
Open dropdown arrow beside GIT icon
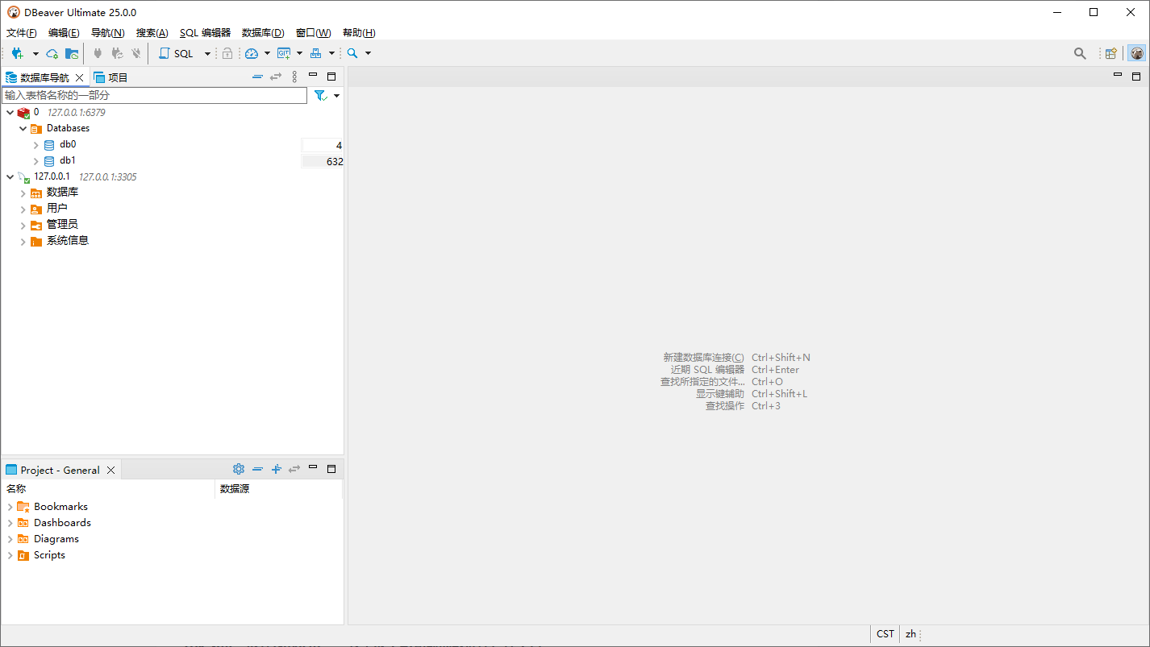click(299, 53)
